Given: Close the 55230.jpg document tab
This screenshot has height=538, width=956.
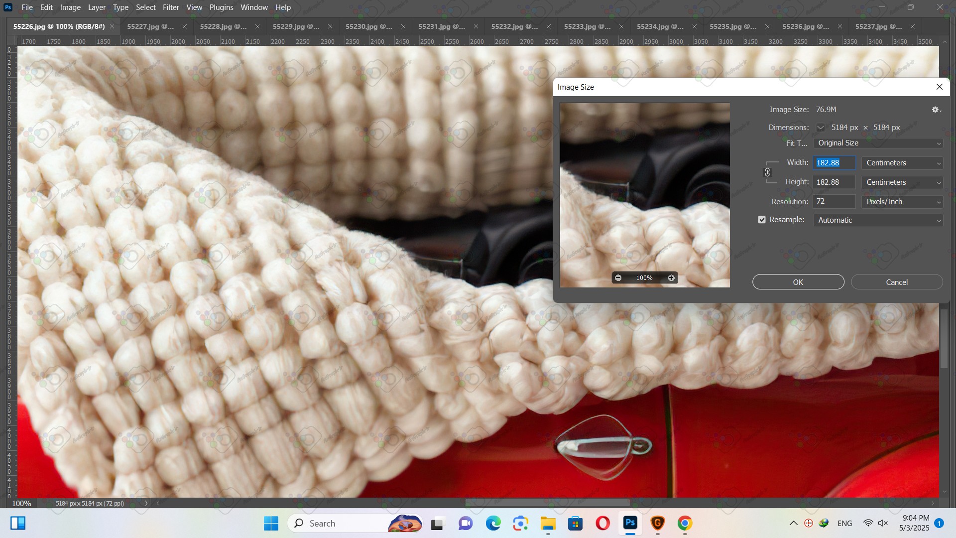Looking at the screenshot, I should (403, 26).
